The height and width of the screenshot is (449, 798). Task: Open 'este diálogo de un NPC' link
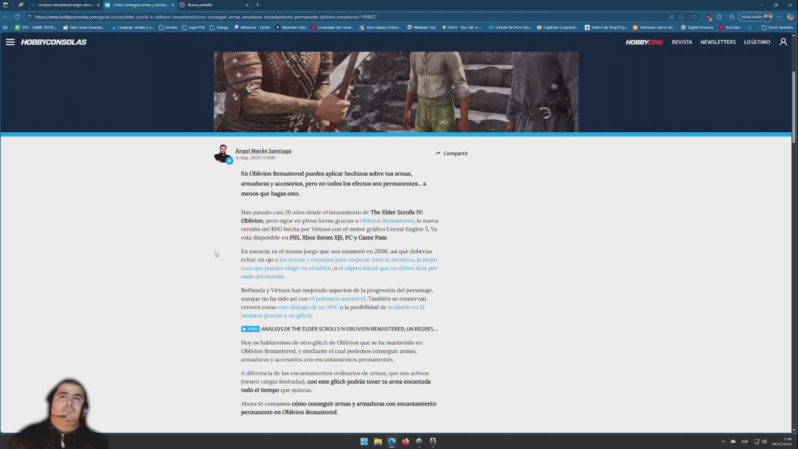click(x=308, y=307)
